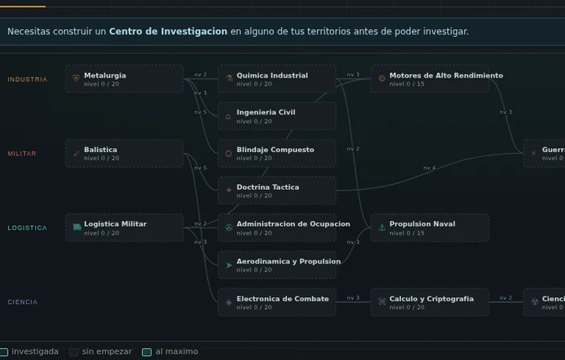Click the bold Centro de Investigacion text
565x360 pixels.
pos(168,31)
